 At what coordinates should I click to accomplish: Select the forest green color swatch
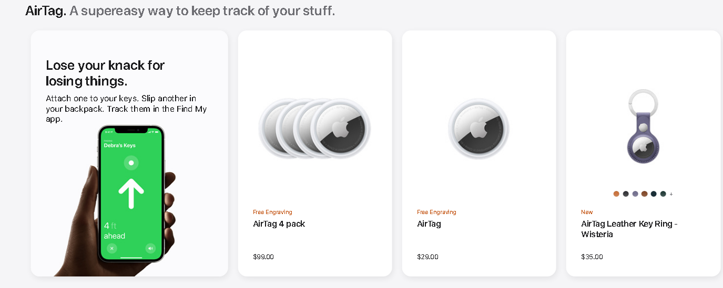pyautogui.click(x=663, y=194)
